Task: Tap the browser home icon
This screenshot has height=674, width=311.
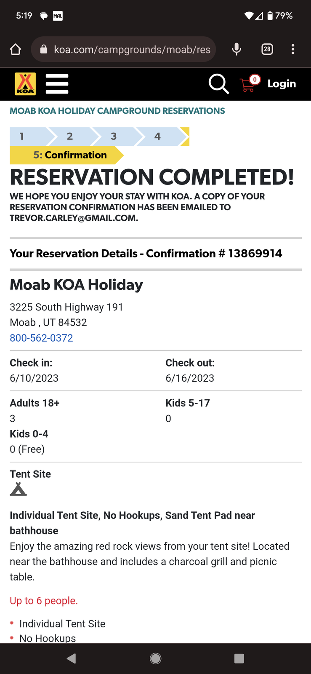Action: click(x=16, y=50)
